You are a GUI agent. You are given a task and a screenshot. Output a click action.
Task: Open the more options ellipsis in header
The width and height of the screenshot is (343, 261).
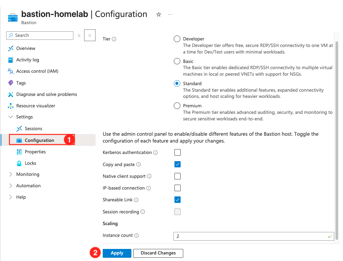pyautogui.click(x=170, y=15)
